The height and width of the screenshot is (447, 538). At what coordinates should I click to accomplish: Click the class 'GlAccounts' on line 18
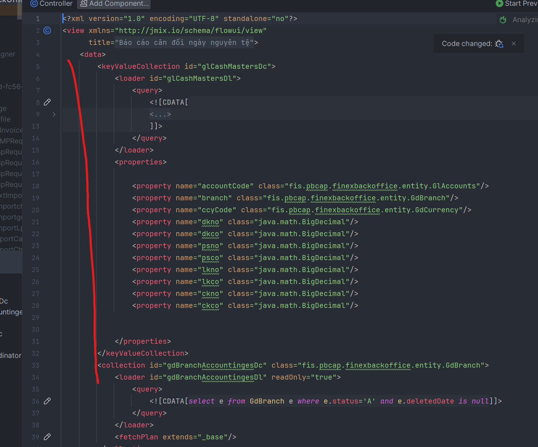(x=454, y=186)
